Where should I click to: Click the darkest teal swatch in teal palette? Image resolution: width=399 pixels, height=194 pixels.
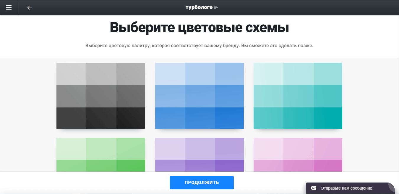point(328,118)
